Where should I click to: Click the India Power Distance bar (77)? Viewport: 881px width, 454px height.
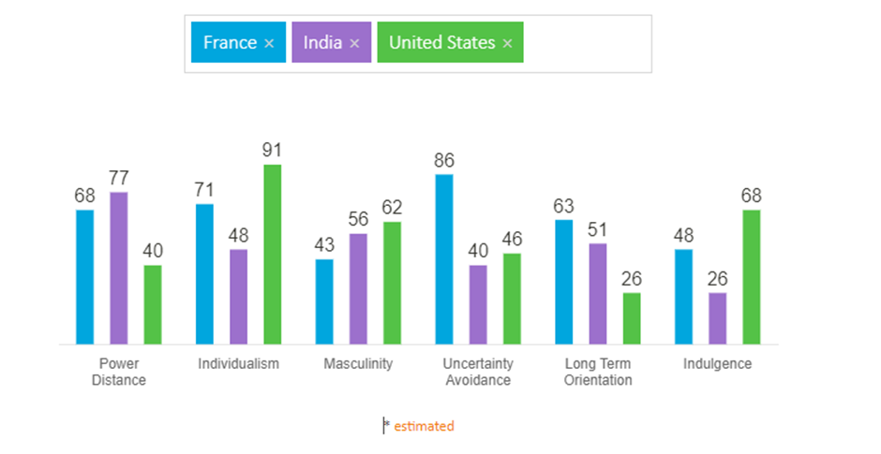[119, 268]
